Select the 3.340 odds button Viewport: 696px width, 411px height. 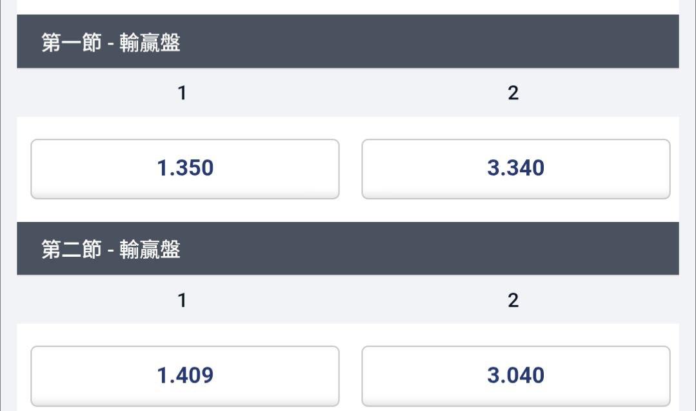[515, 168]
